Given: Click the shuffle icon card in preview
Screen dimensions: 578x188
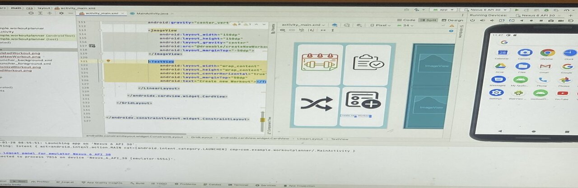Looking at the screenshot, I should (317, 104).
